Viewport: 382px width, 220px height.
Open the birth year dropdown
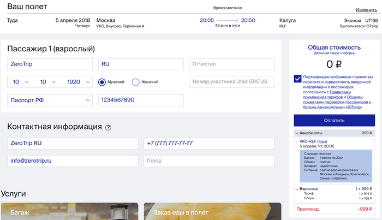point(78,82)
